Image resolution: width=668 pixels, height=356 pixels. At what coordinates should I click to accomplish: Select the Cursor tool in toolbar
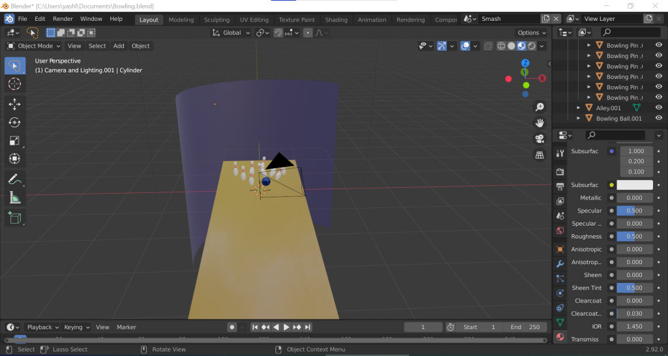(x=14, y=84)
